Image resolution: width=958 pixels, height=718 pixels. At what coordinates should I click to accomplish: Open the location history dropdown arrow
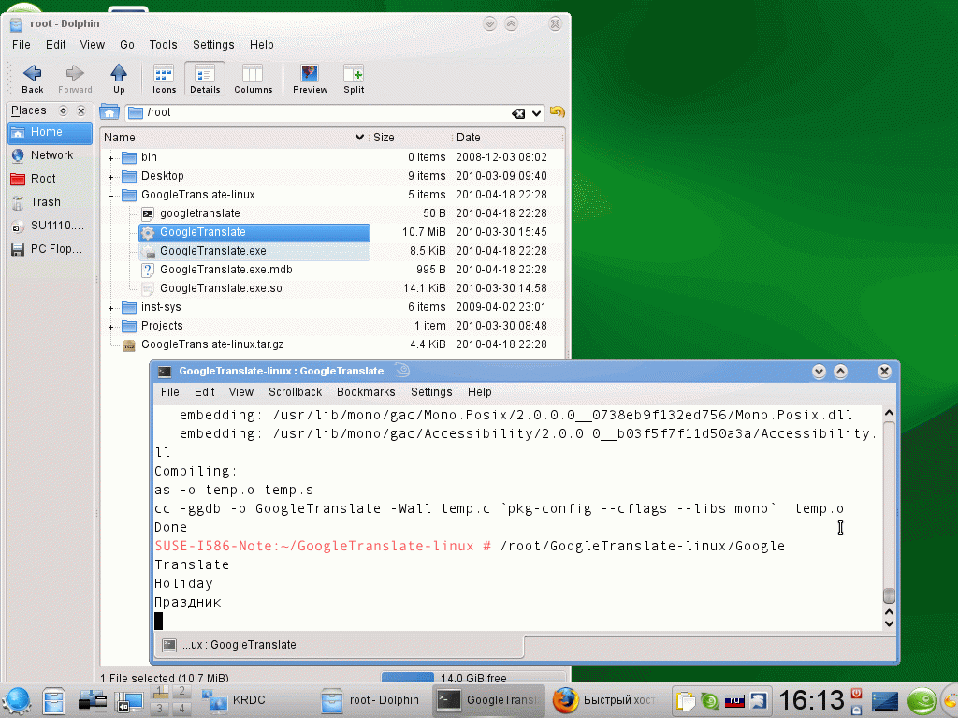pos(536,113)
